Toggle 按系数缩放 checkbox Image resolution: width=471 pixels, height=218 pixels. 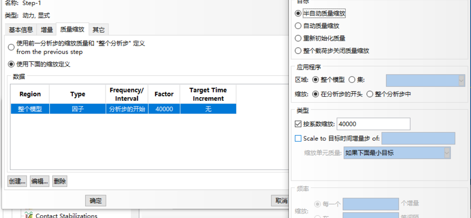coord(298,124)
